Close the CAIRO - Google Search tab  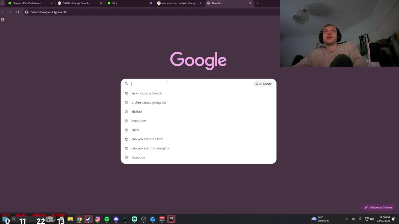pos(101,3)
